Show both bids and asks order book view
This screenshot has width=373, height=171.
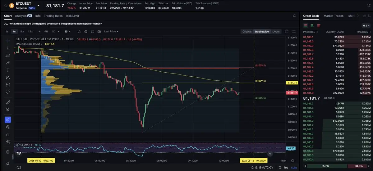click(306, 26)
